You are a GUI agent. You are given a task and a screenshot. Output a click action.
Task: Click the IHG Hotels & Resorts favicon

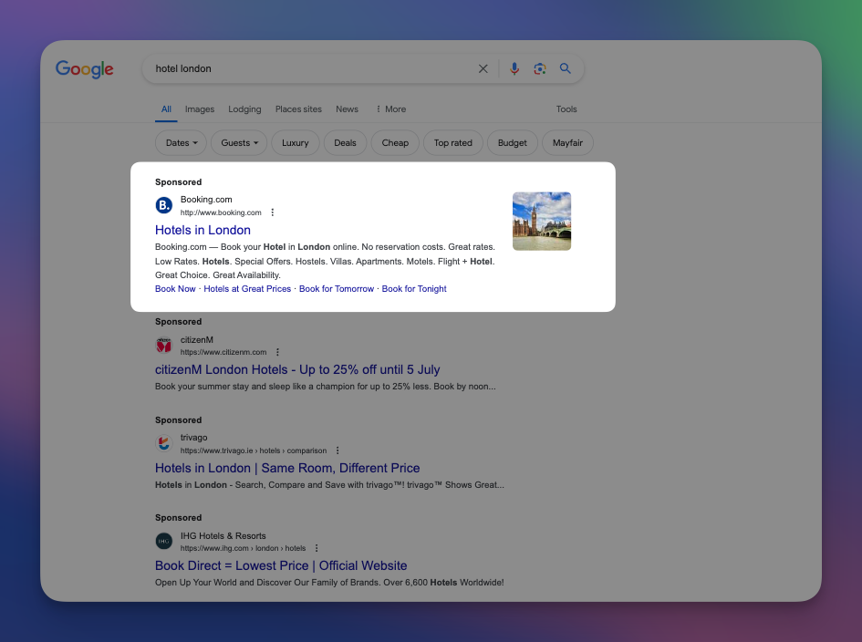164,542
